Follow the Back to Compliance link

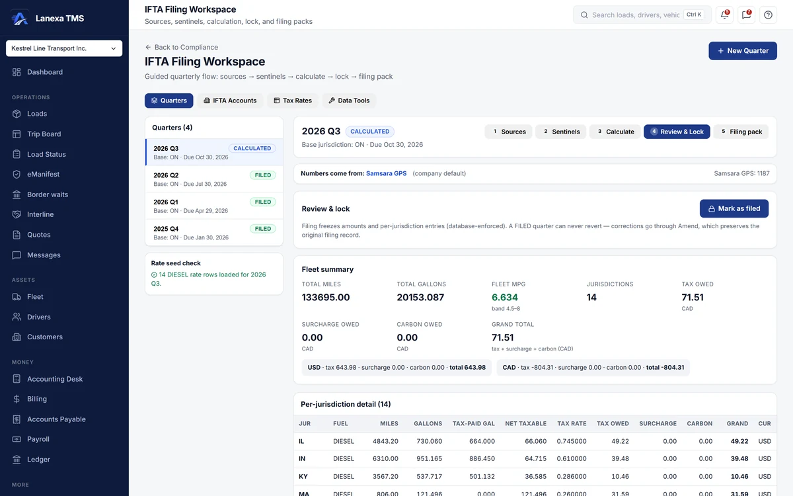[x=182, y=48]
